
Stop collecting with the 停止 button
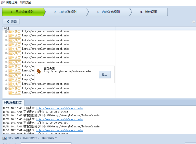(105, 75)
